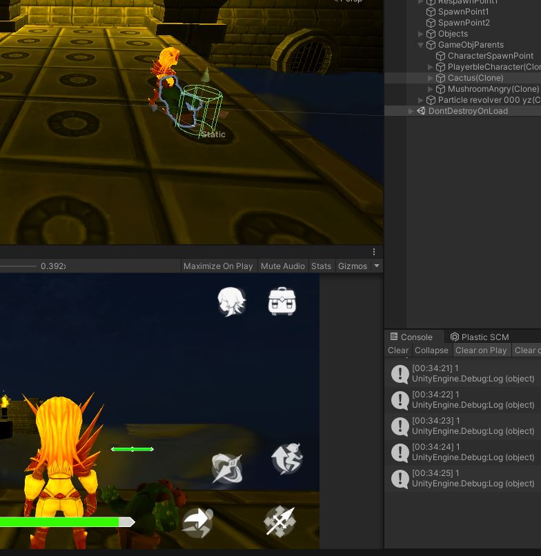Viewport: 541px width, 556px height.
Task: Select MushroomAngry(Clone) in the hierarchy
Action: click(x=462, y=89)
